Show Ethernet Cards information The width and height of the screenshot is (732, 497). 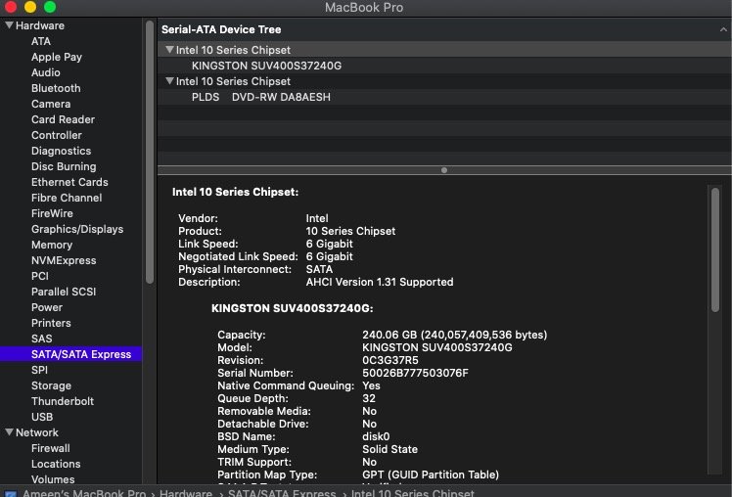click(69, 182)
